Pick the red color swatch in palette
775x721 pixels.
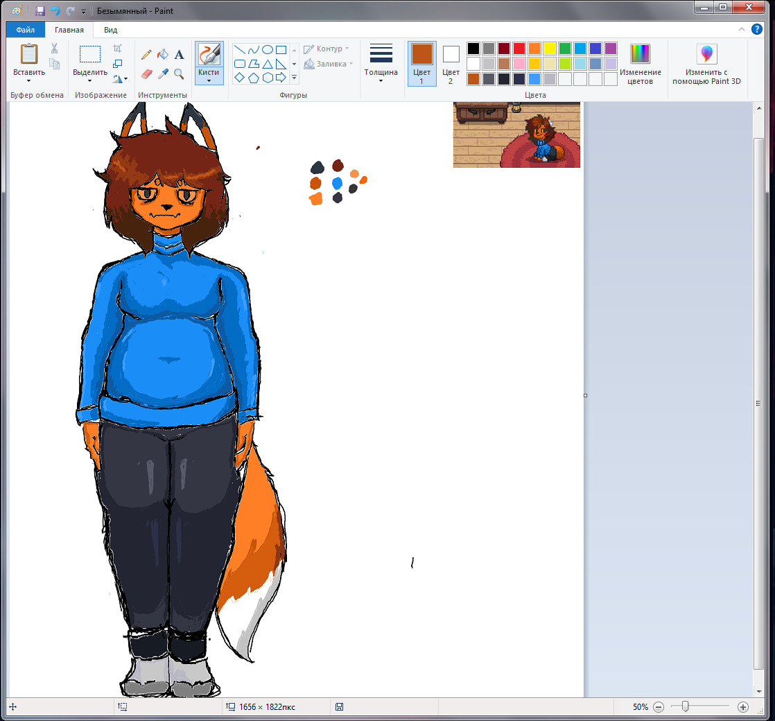[519, 49]
